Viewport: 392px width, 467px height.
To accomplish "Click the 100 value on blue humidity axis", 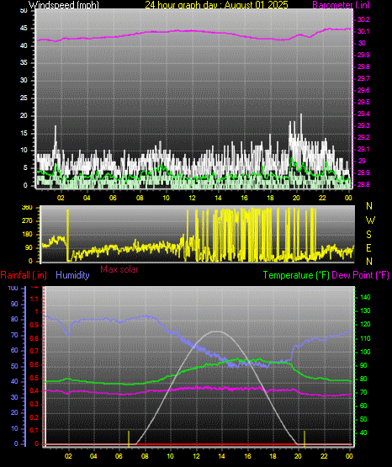I will point(13,289).
